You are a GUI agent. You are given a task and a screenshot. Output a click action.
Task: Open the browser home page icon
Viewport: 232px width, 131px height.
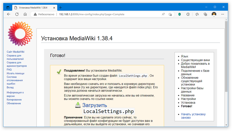click(25, 14)
